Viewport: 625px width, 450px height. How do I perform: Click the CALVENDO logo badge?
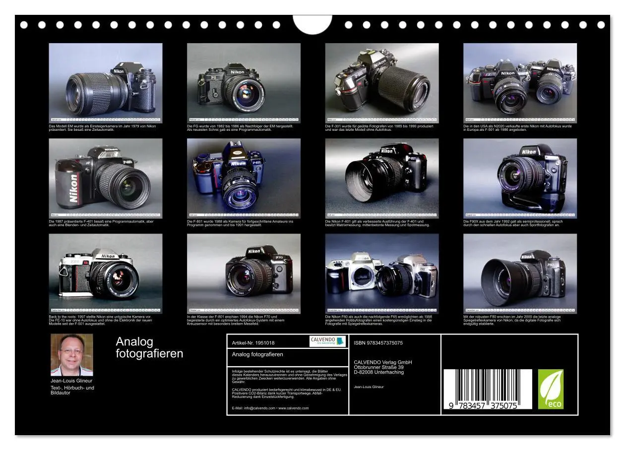tap(327, 341)
